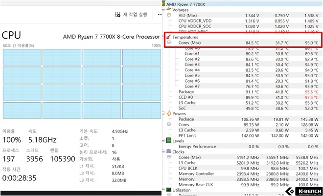Click the Levels green icon

[169, 140]
